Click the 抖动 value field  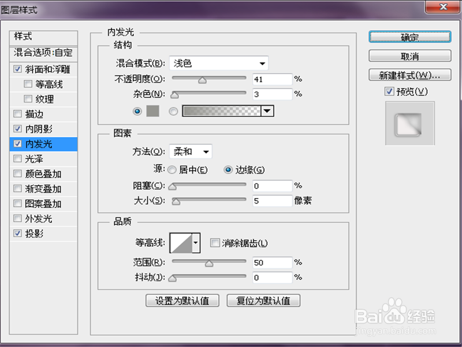273,278
